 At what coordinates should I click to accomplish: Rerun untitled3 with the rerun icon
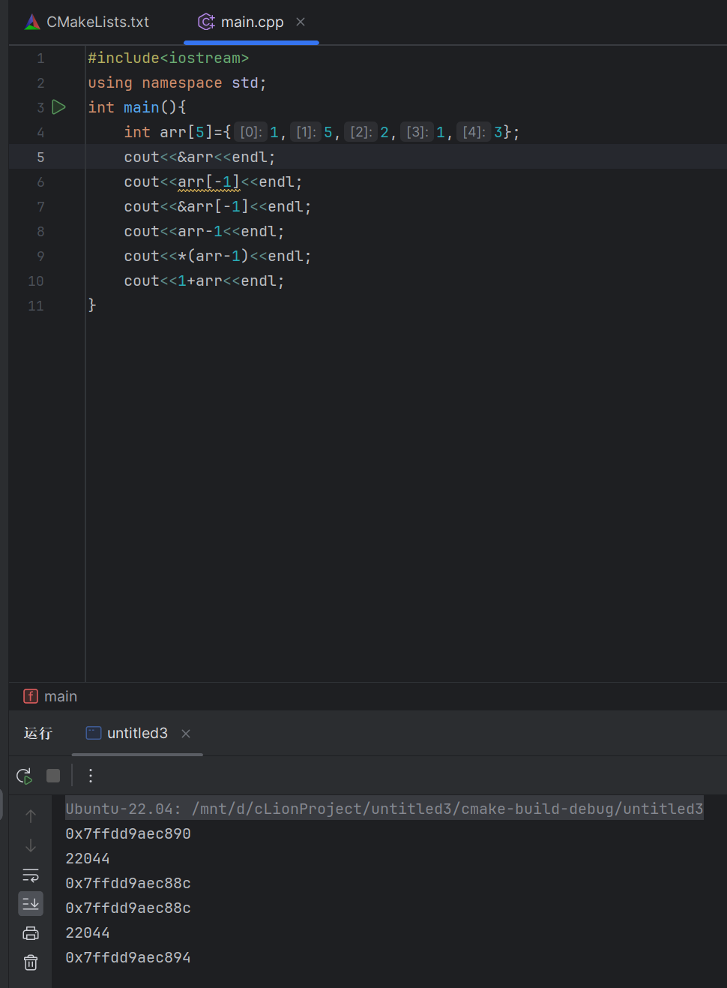(24, 776)
